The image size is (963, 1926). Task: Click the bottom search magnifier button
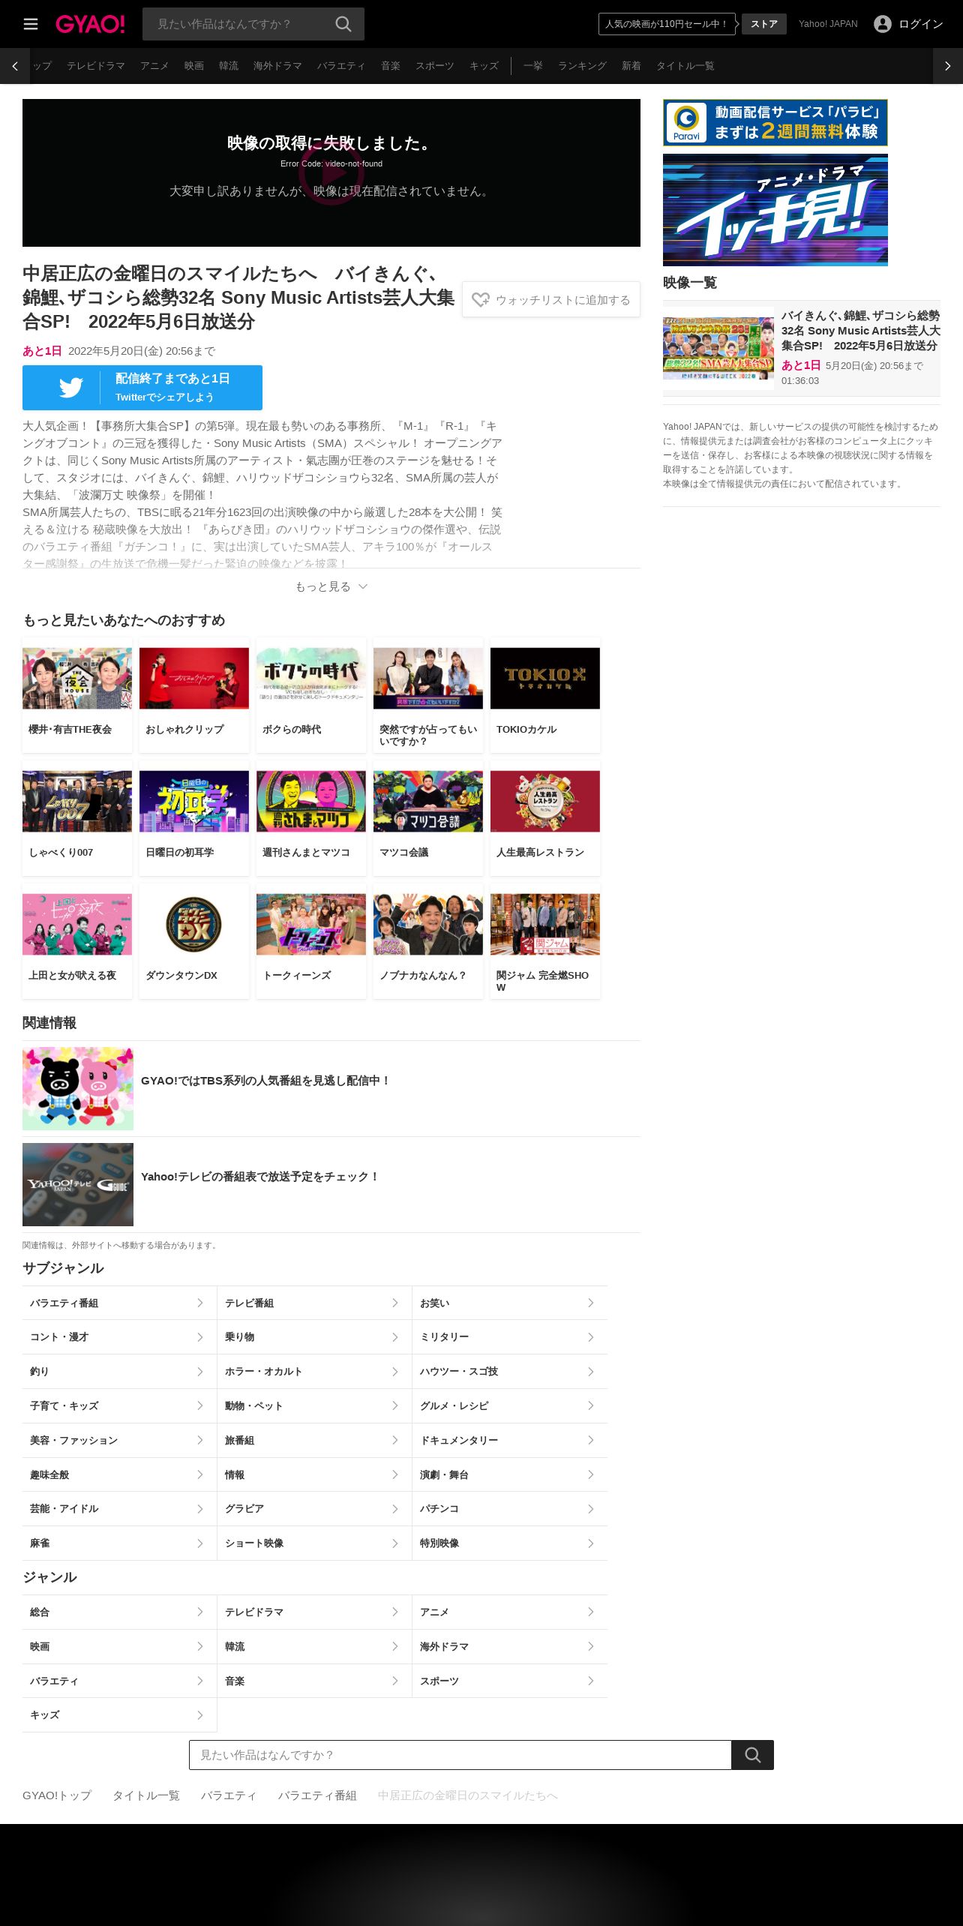pyautogui.click(x=752, y=1755)
